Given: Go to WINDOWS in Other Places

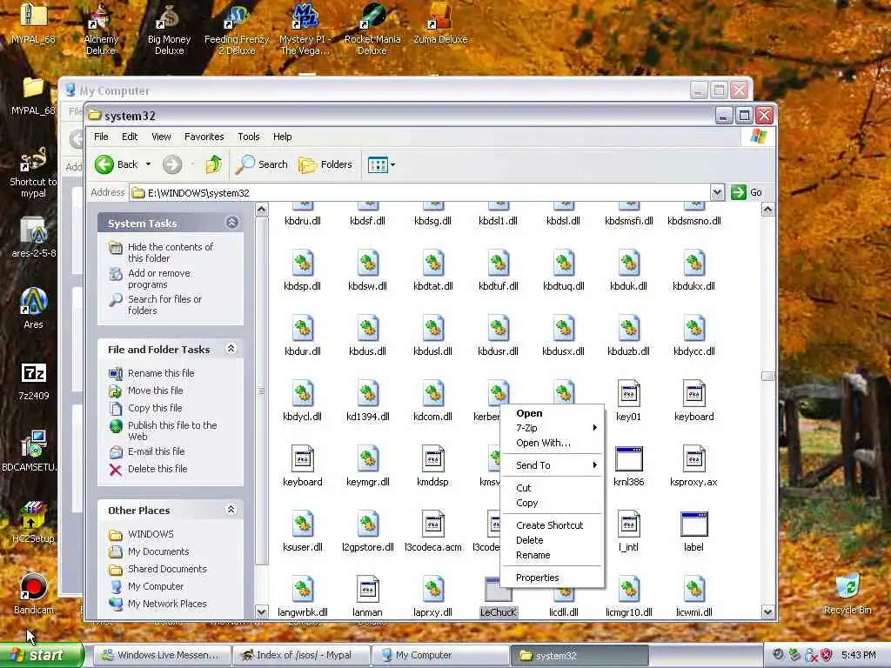Looking at the screenshot, I should (x=151, y=535).
